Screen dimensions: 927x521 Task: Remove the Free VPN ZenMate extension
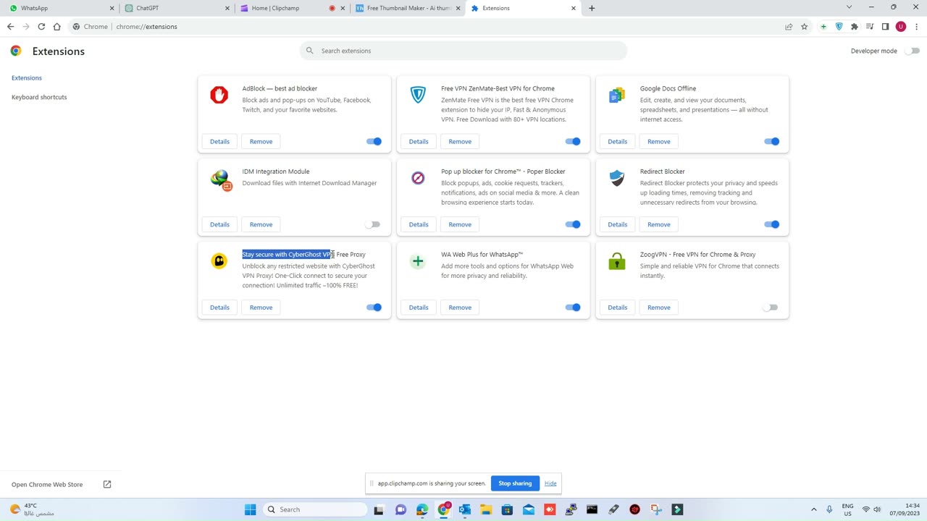460,141
